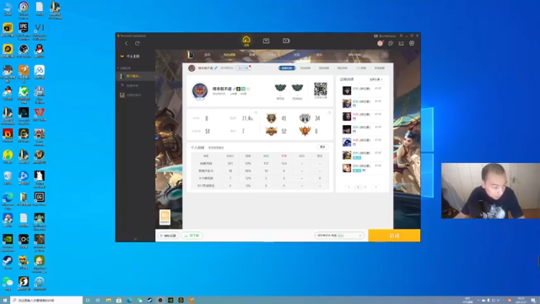Click the QR code image on profile card

(x=321, y=90)
